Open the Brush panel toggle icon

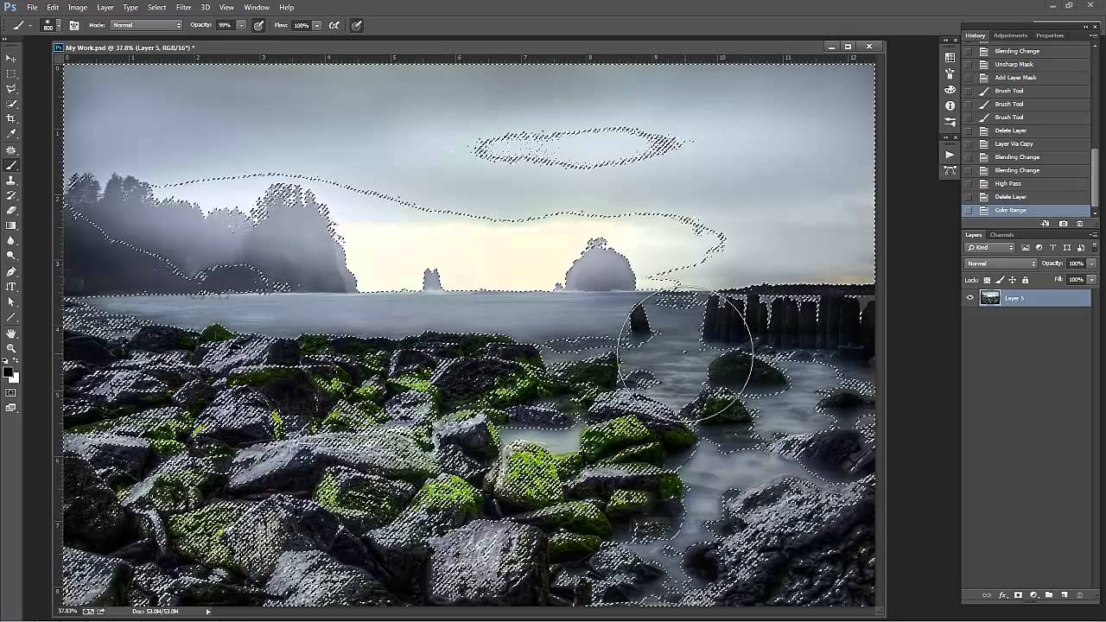74,25
